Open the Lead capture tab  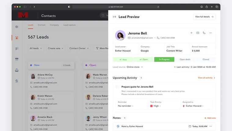click(69, 25)
